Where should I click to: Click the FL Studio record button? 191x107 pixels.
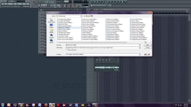tap(48, 5)
